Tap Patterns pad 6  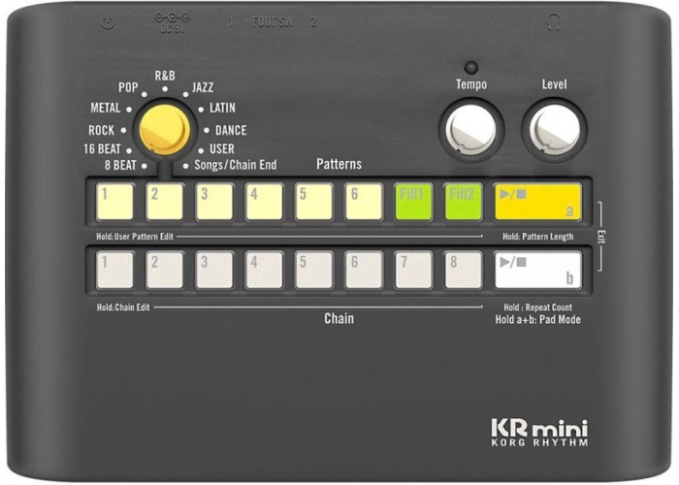[364, 202]
